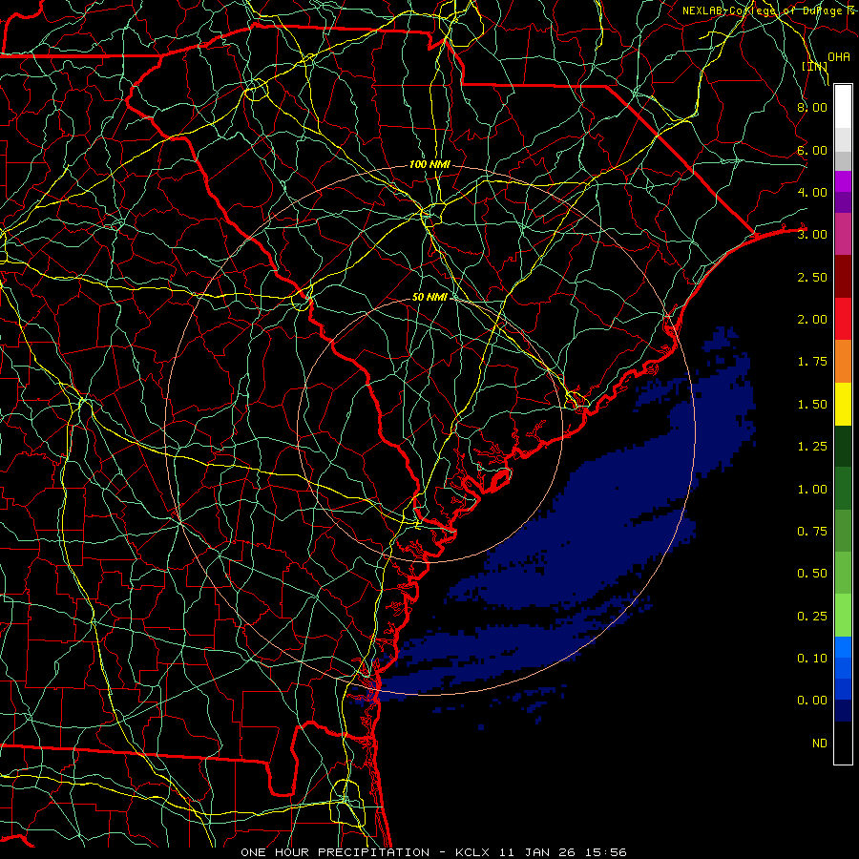Viewport: 859px width, 859px height.
Task: Click the 0.10 legend value
Action: click(x=812, y=659)
